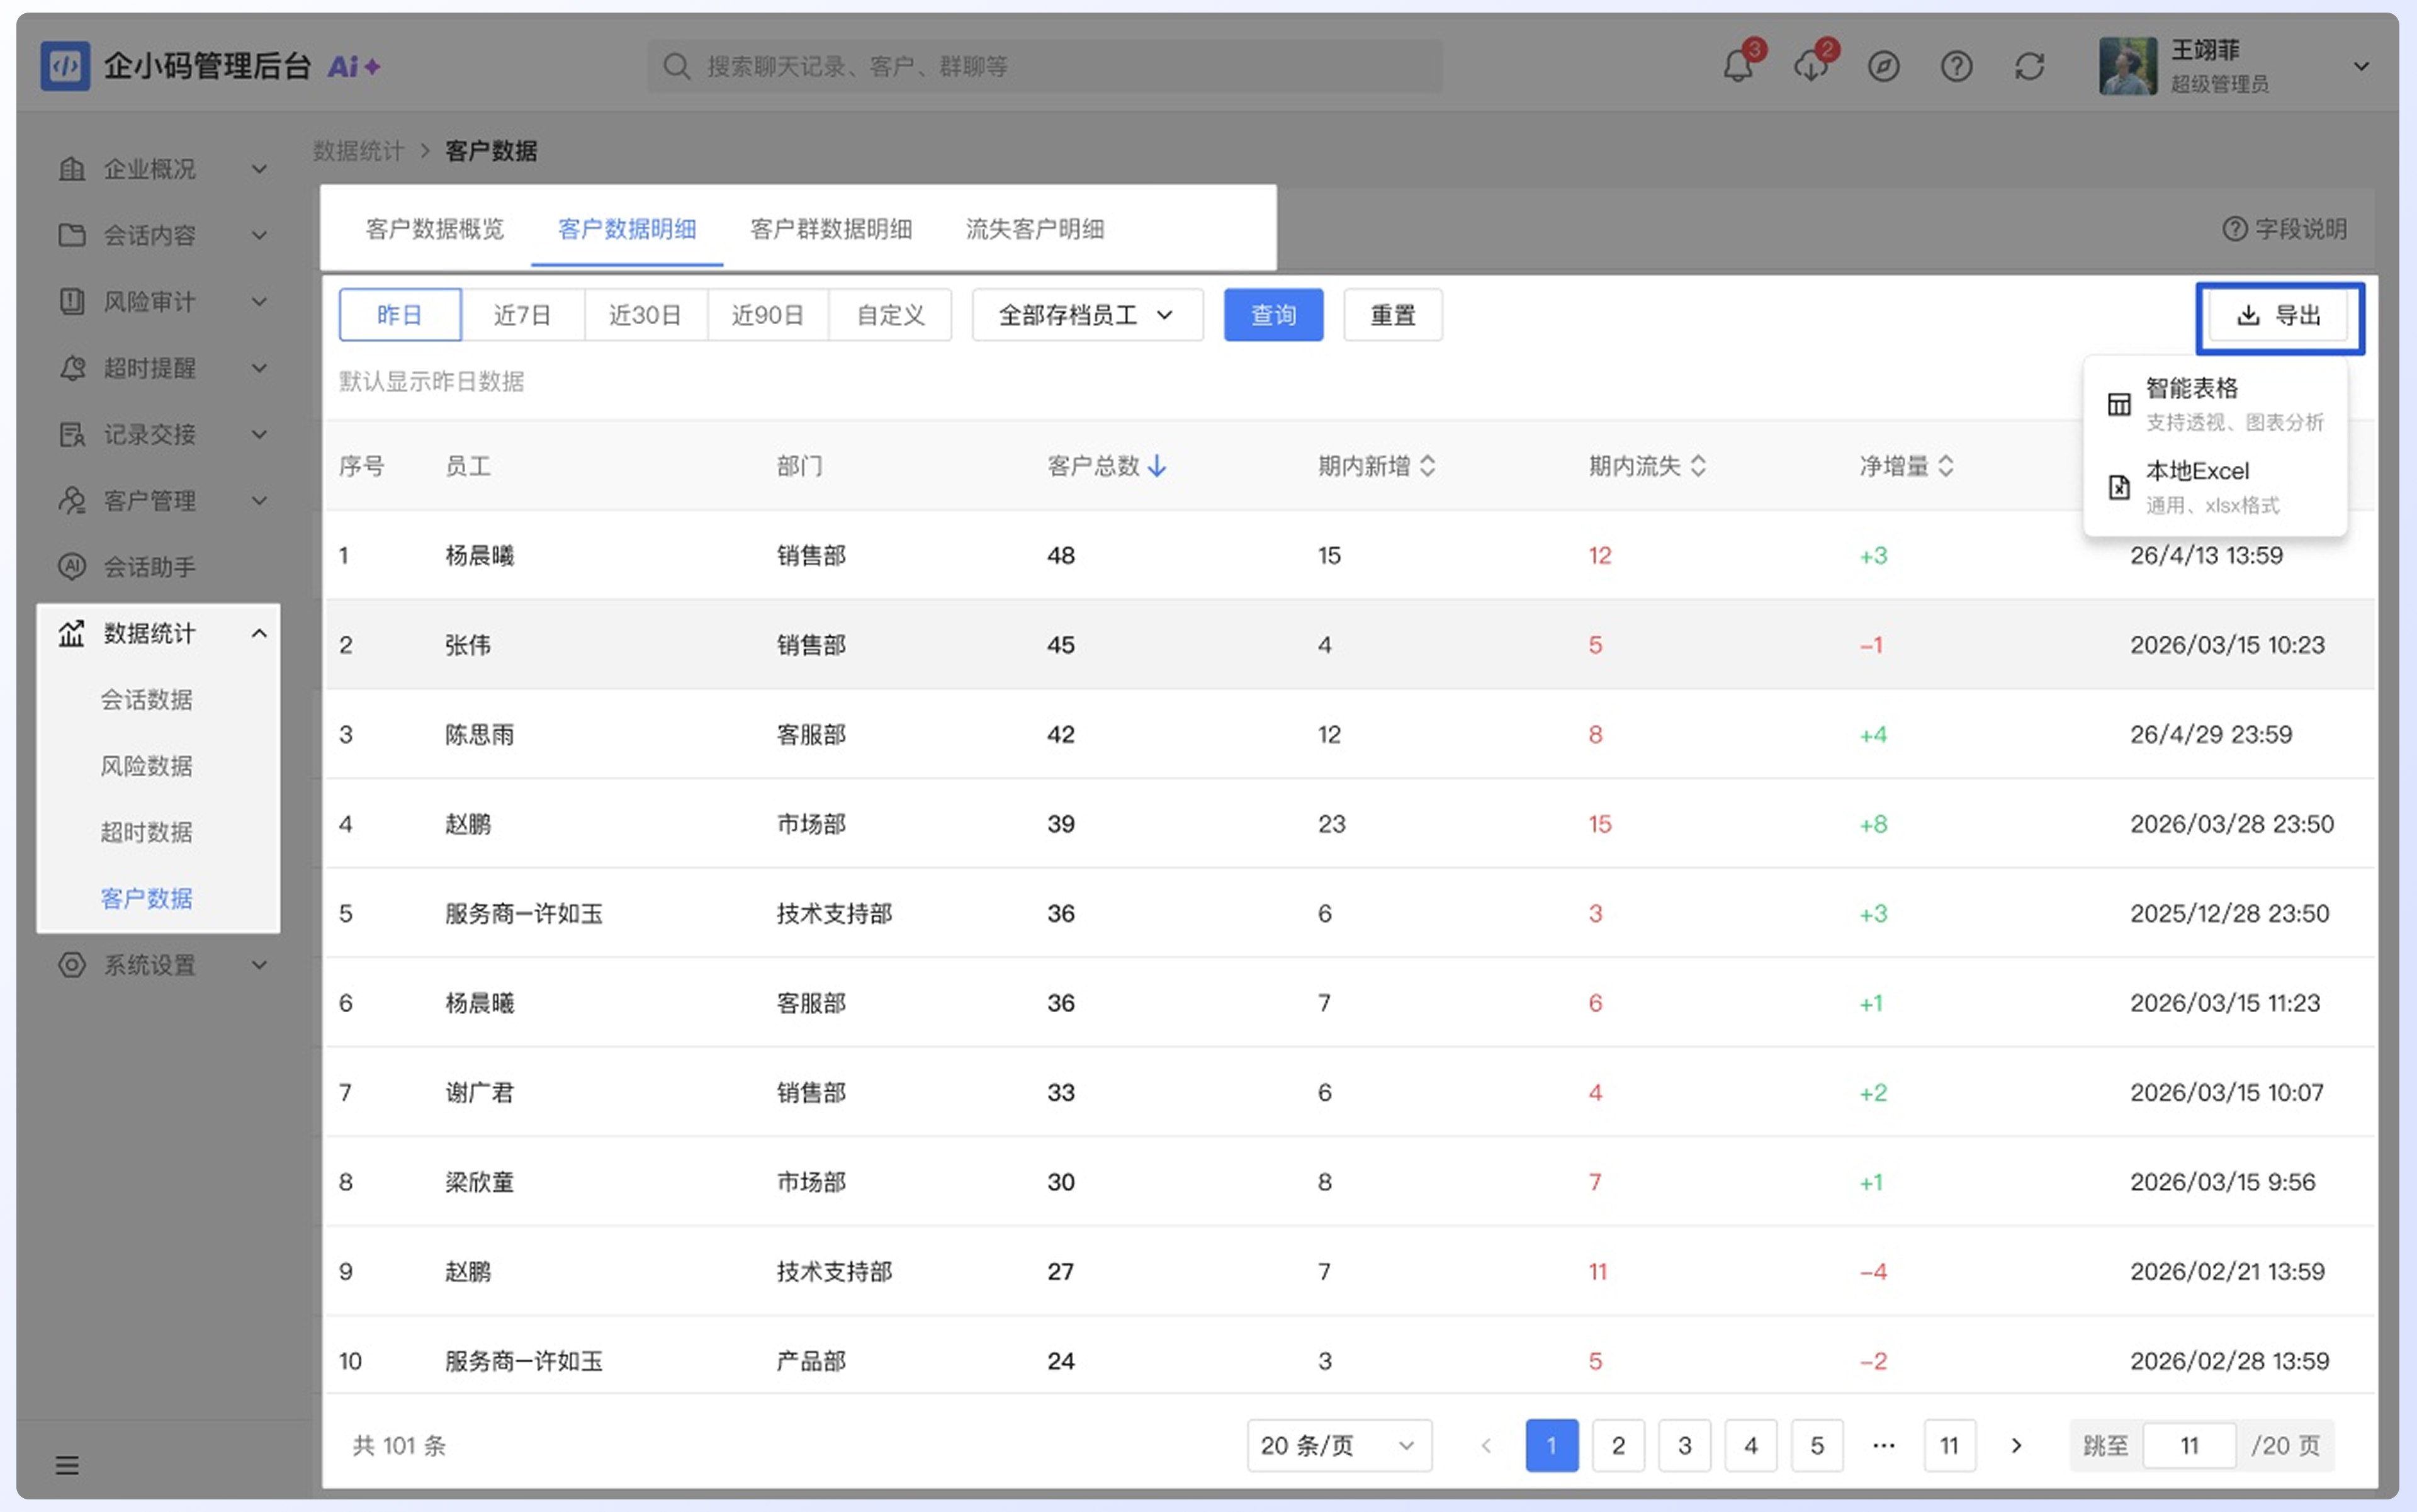Focus the top search box

click(x=1044, y=66)
